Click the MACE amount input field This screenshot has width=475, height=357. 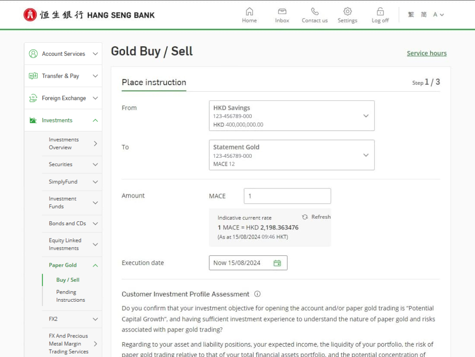pos(287,196)
